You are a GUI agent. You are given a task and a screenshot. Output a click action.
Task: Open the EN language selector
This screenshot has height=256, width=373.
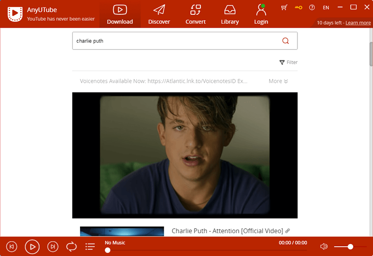(326, 7)
